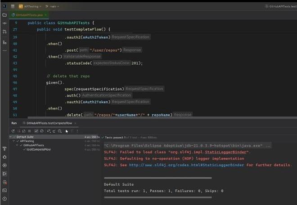Screen dimensions: 297x205
Task: Select the GitHubAPITests.testCompleteFlow run tab
Action: tap(49, 123)
